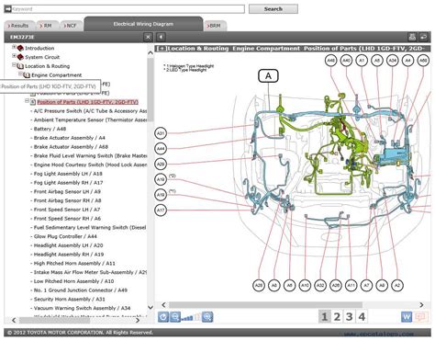Click diagram horizontal scroll-right arrow
The width and height of the screenshot is (435, 341).
point(421,305)
